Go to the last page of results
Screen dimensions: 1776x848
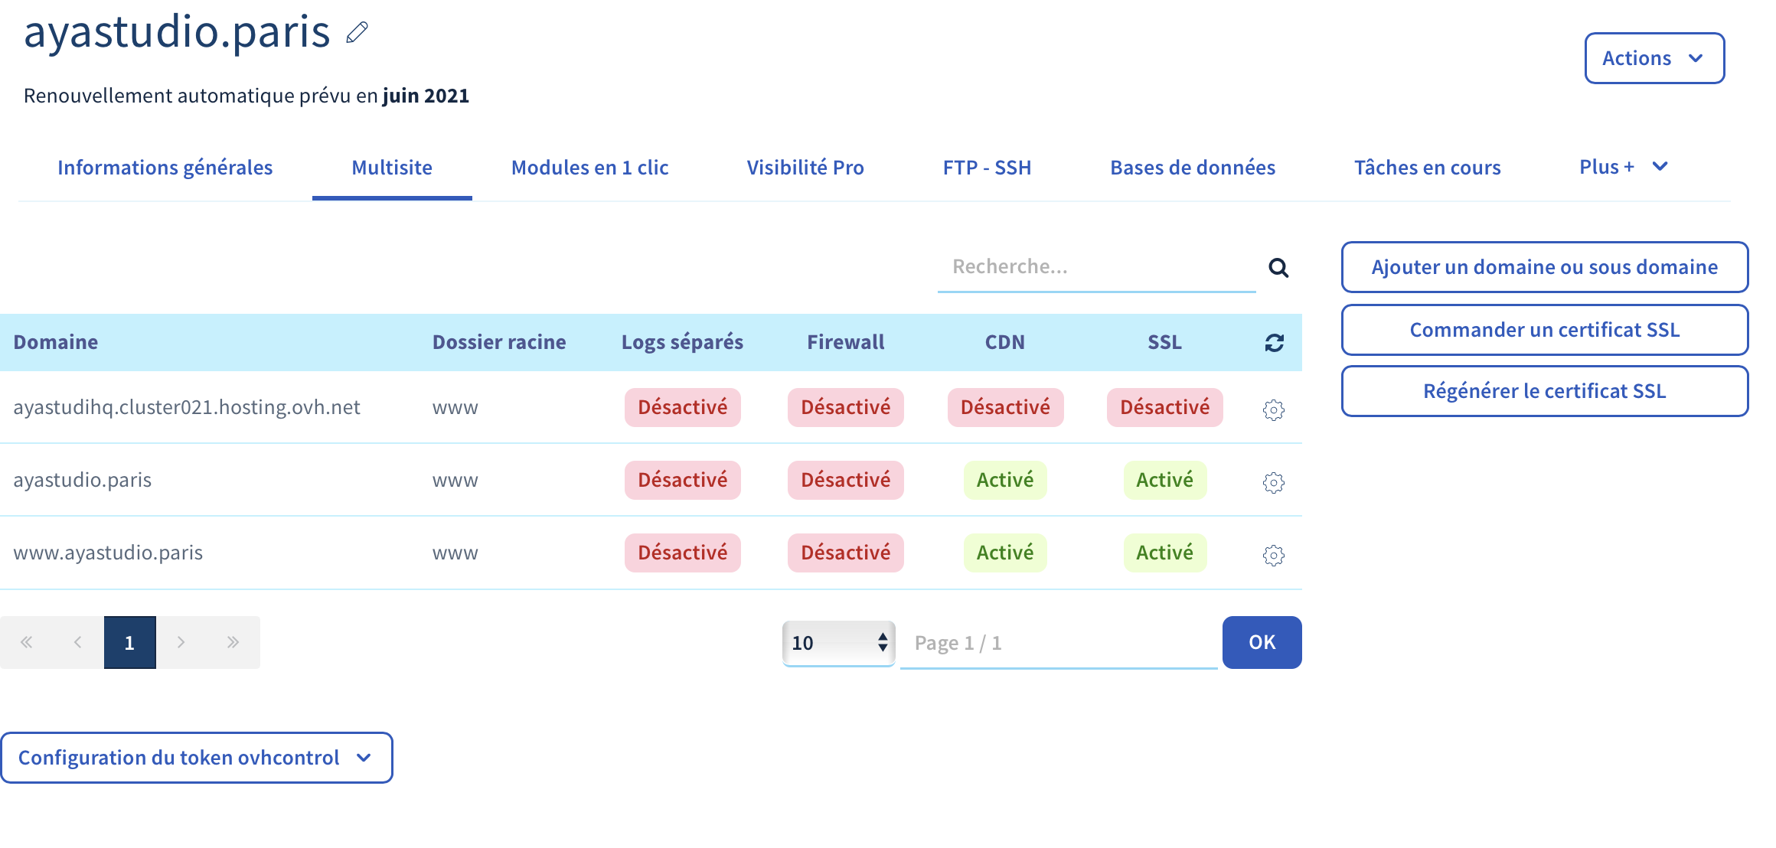tap(233, 642)
